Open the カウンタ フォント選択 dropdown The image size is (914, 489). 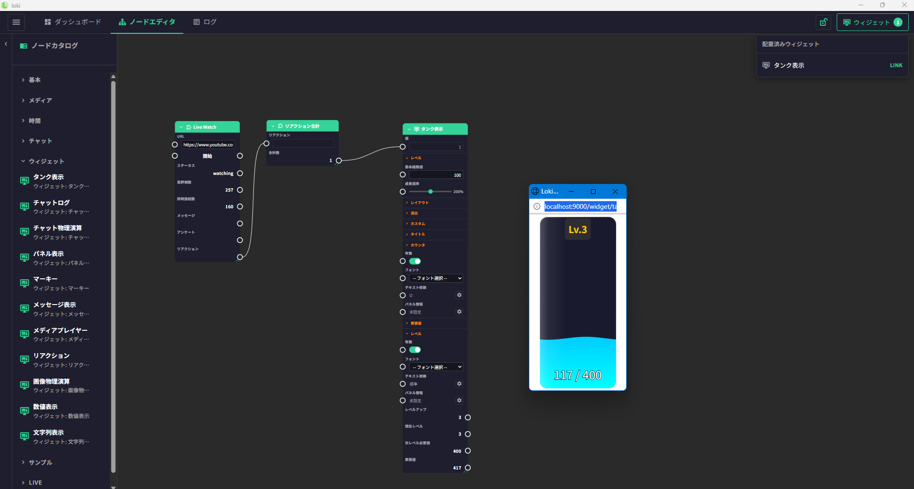[x=436, y=278]
